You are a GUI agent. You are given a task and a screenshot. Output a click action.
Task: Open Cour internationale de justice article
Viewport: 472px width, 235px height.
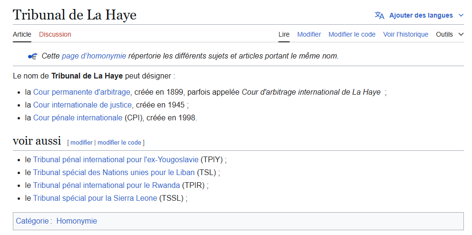(82, 105)
